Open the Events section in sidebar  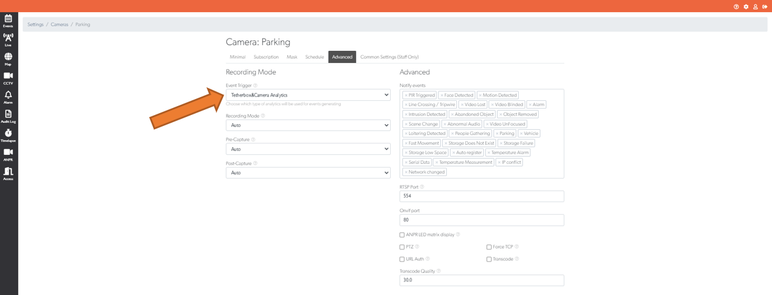pyautogui.click(x=8, y=21)
